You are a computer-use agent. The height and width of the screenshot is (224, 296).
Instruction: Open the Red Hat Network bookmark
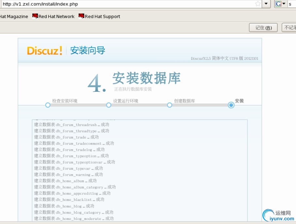pyautogui.click(x=53, y=16)
